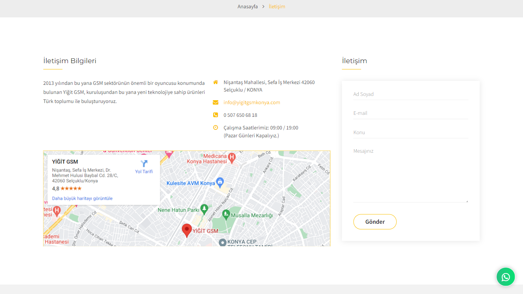Select the Nene Hatun Parkı tree marker
Image resolution: width=523 pixels, height=294 pixels.
tap(204, 208)
